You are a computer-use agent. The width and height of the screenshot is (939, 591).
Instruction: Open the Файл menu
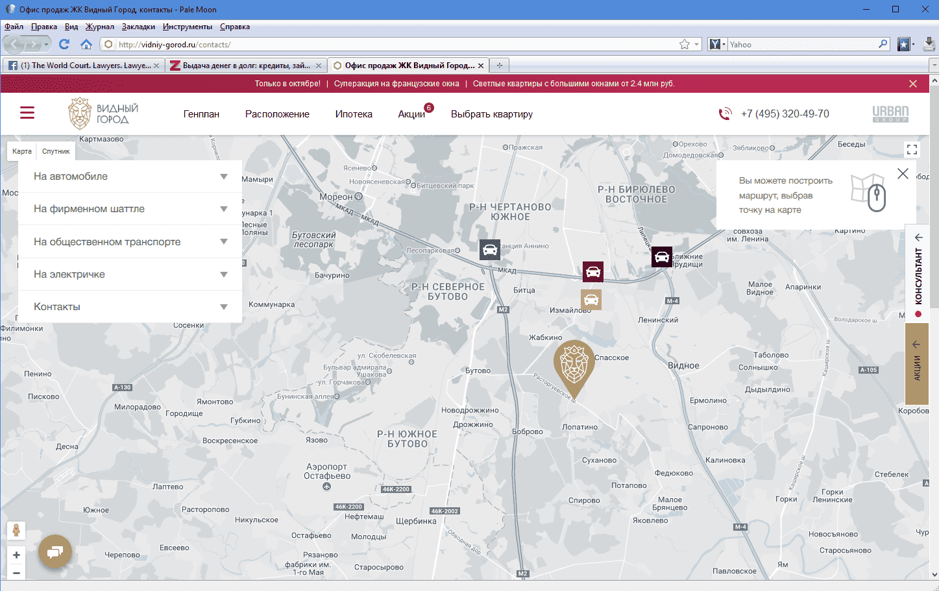[x=14, y=27]
